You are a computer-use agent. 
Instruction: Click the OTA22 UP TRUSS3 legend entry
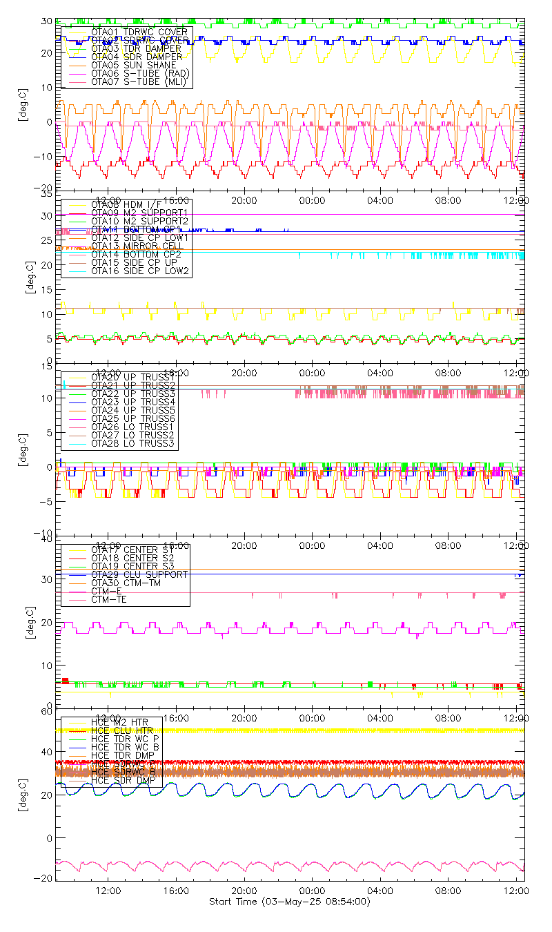click(134, 394)
